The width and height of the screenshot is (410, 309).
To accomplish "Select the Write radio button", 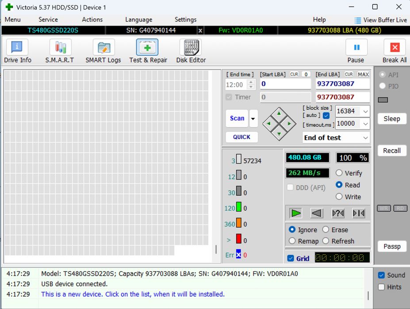I will (339, 196).
